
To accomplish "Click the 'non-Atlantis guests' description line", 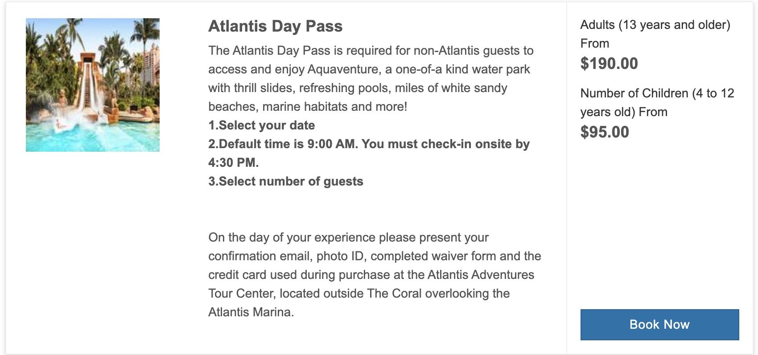I will pyautogui.click(x=371, y=51).
